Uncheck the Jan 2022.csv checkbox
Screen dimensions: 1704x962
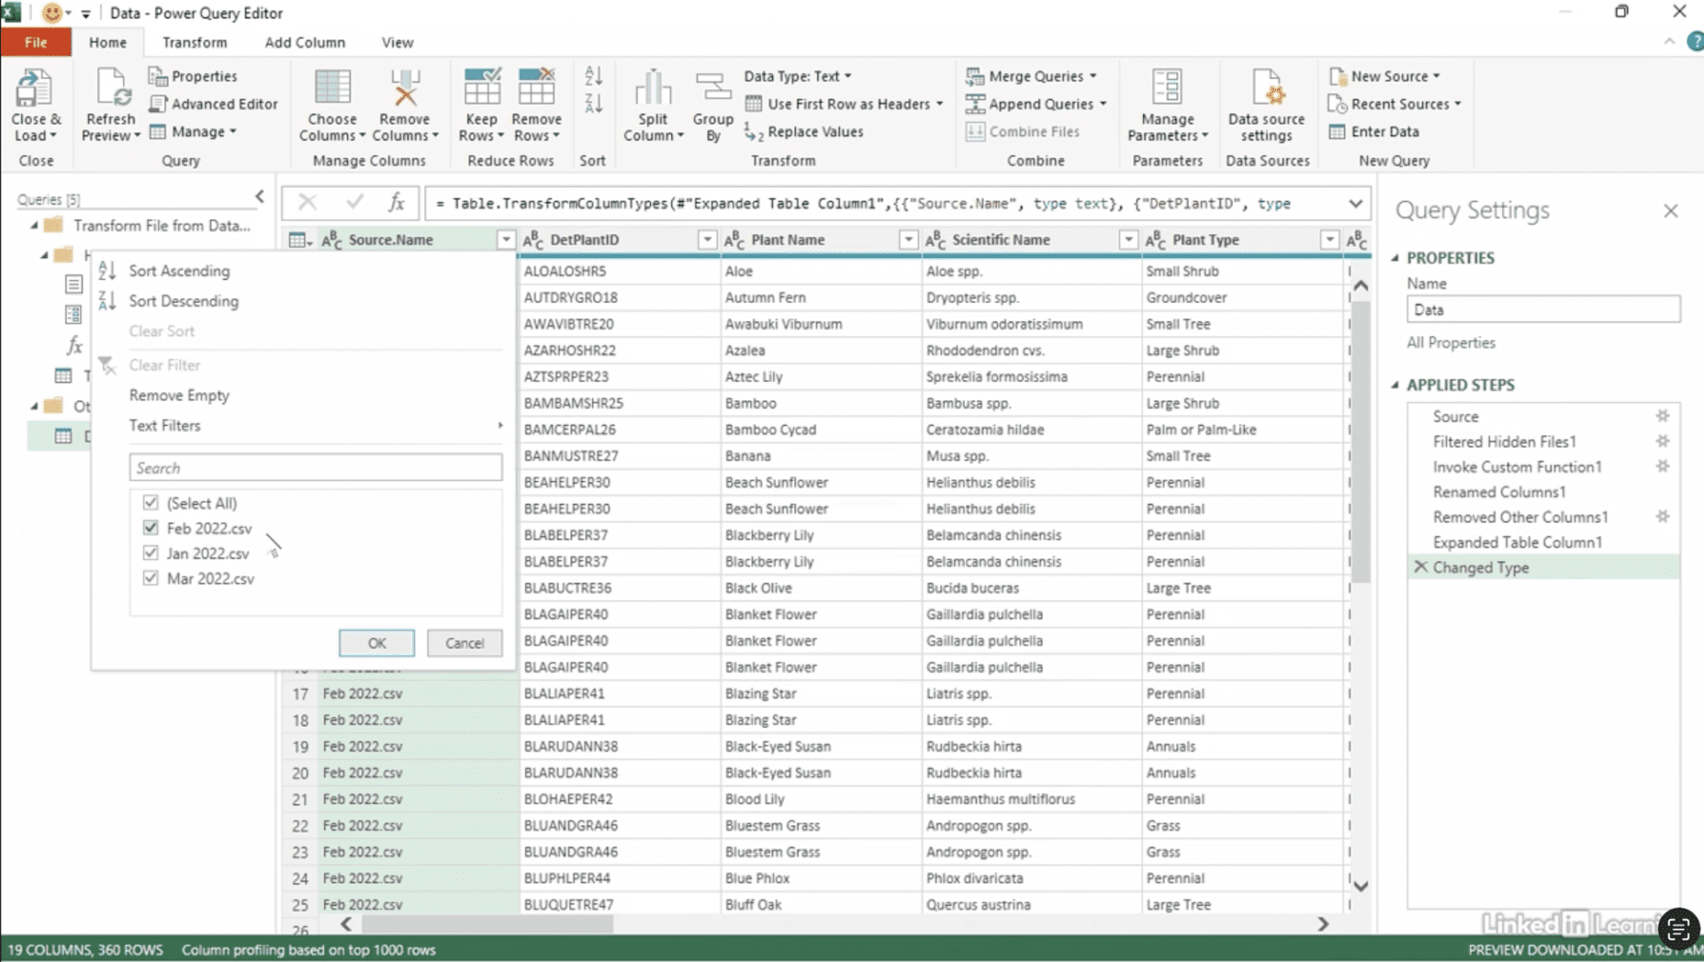point(150,552)
